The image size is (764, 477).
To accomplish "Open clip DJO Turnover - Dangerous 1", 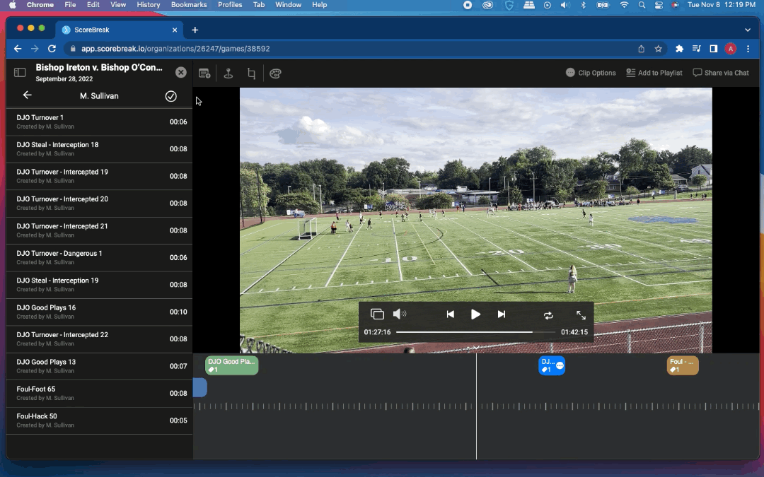I will [99, 257].
